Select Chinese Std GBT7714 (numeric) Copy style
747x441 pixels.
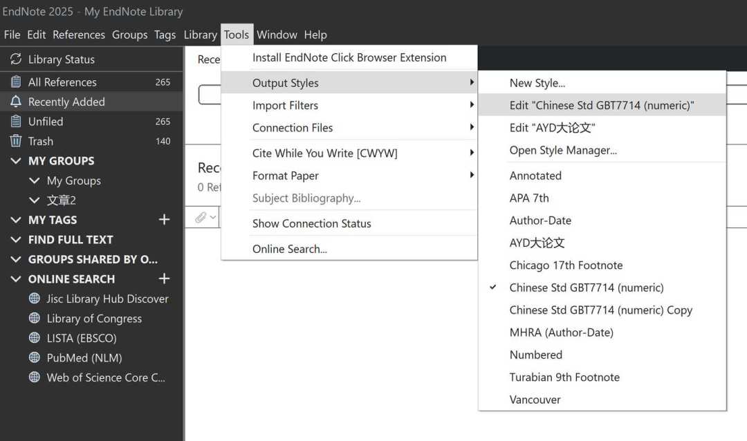click(602, 310)
